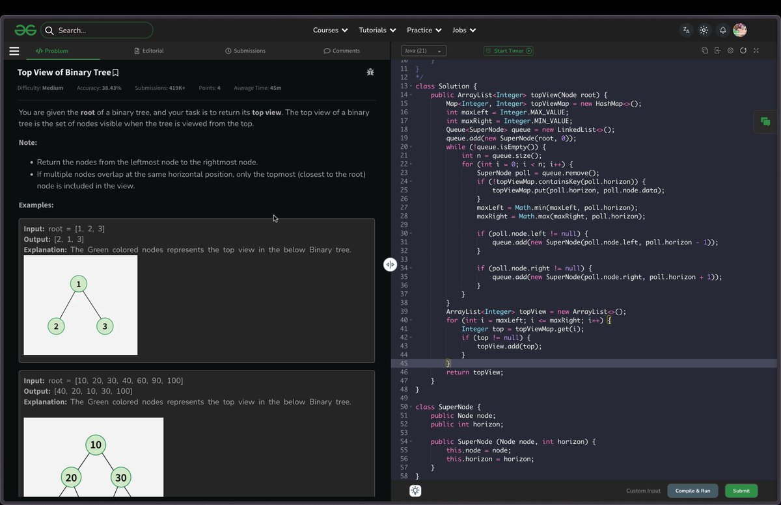Open the hamburger side menu
Viewport: 781px width, 505px height.
[14, 51]
